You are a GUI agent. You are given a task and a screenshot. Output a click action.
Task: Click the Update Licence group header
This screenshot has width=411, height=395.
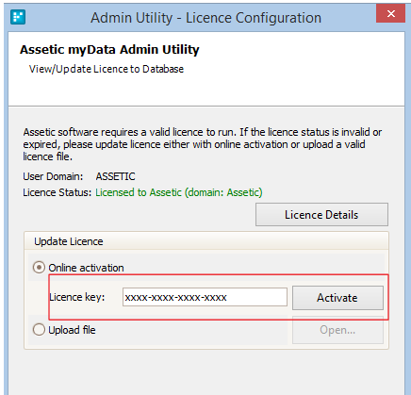pos(69,241)
